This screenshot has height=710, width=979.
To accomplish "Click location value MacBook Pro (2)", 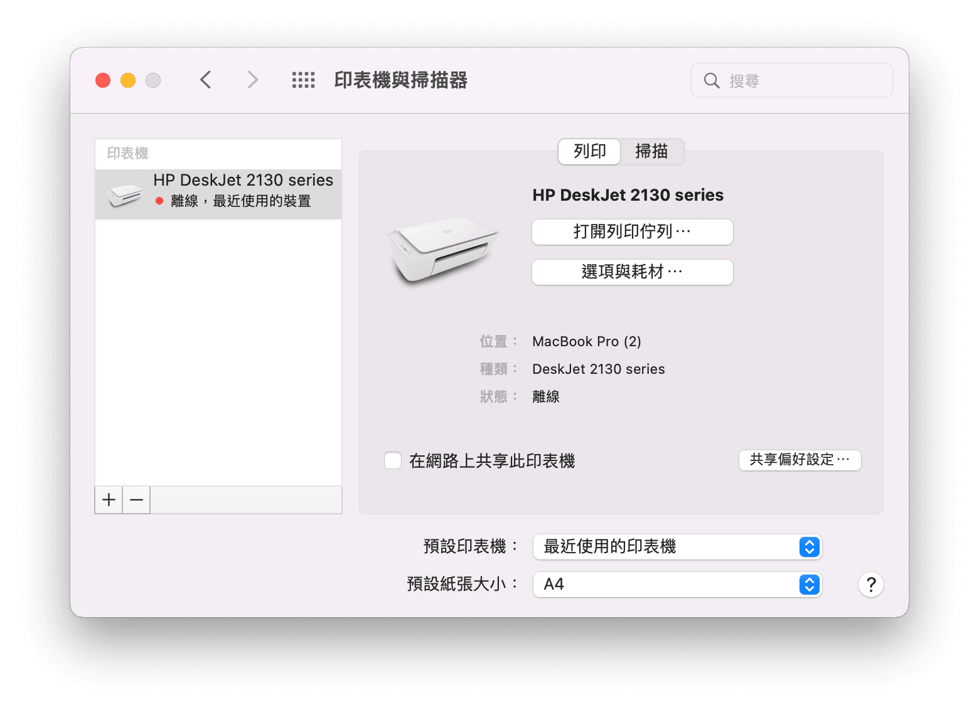I will point(586,342).
